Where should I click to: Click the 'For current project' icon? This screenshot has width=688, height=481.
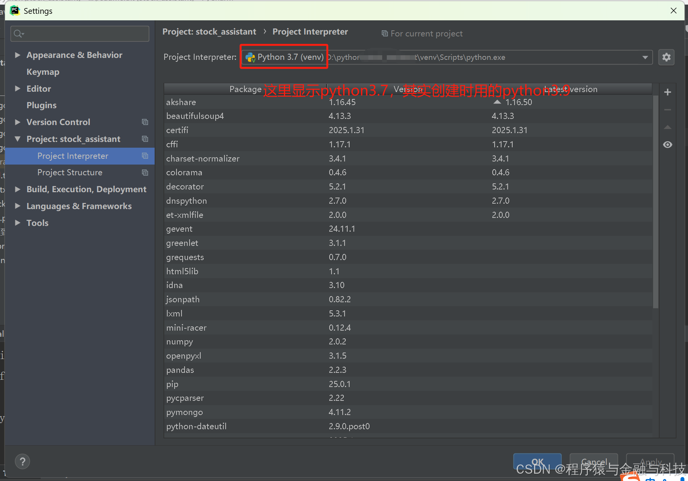(x=385, y=33)
